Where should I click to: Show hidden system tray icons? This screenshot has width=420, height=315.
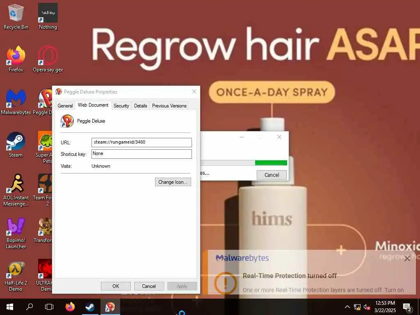(x=347, y=307)
